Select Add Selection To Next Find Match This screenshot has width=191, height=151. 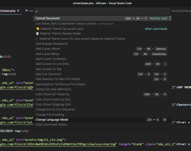pos(102,79)
